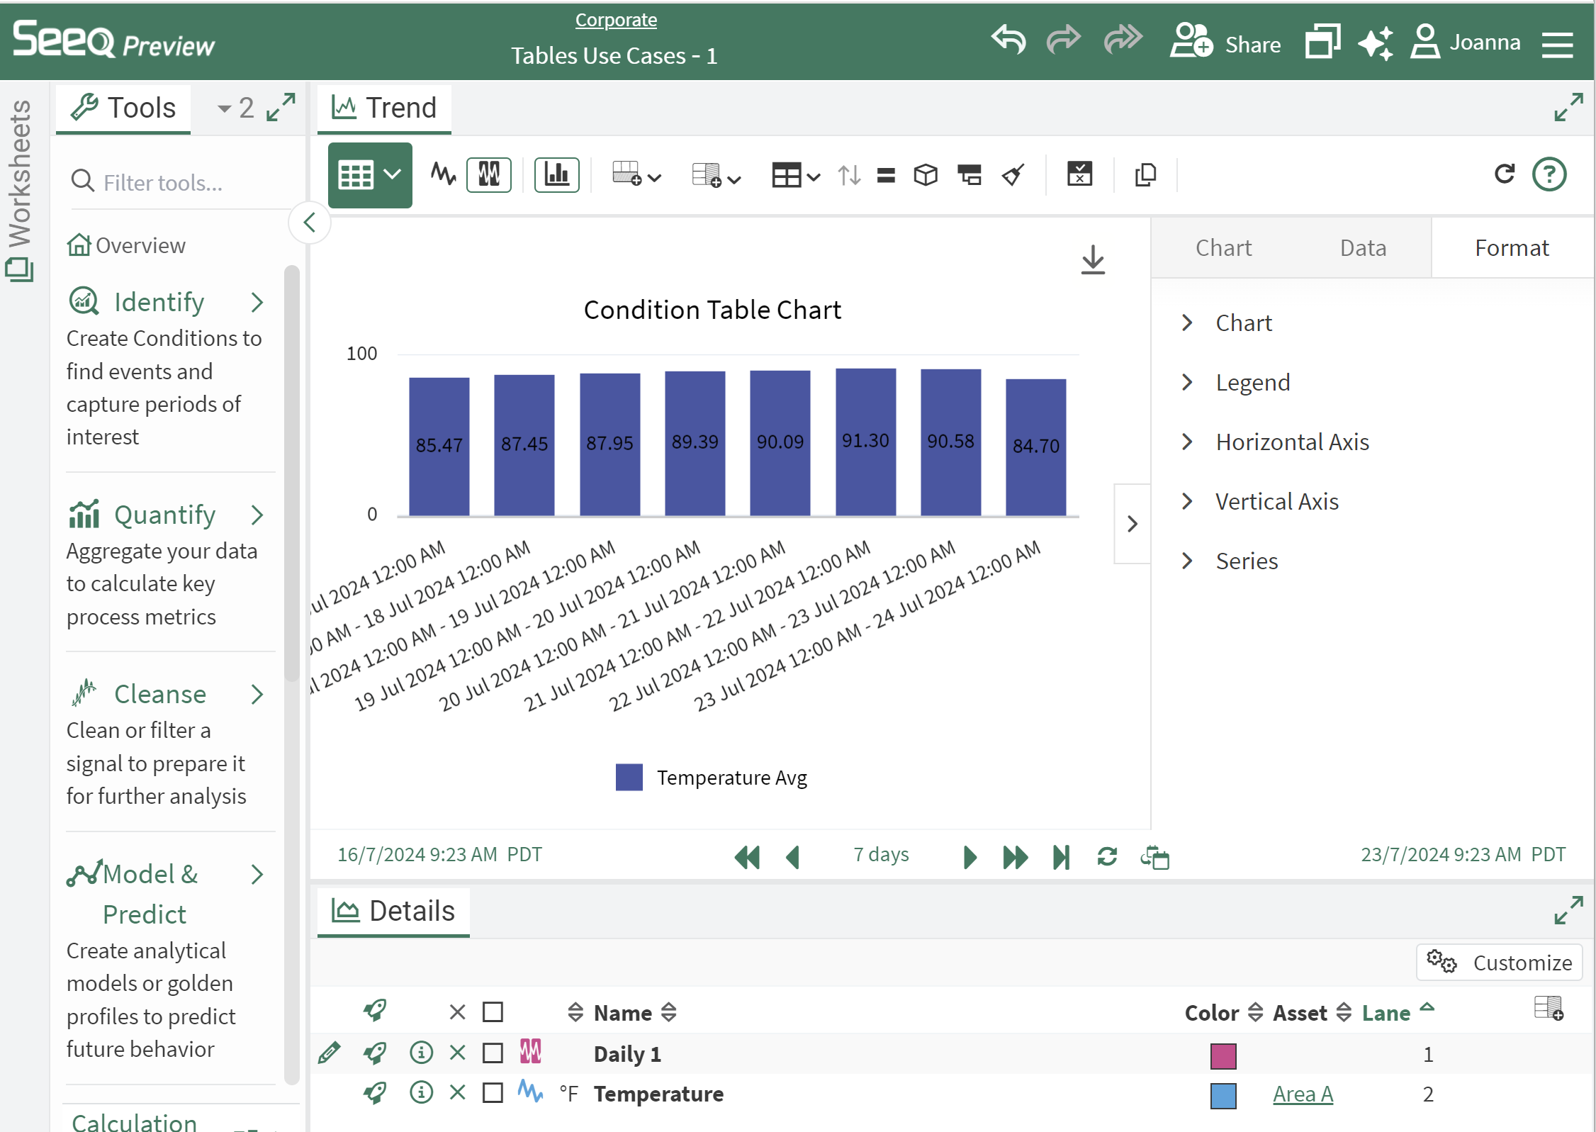The width and height of the screenshot is (1596, 1132).
Task: Toggle the bar chart view icon
Action: coord(556,174)
